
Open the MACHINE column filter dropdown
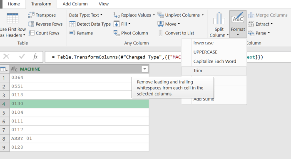144,69
